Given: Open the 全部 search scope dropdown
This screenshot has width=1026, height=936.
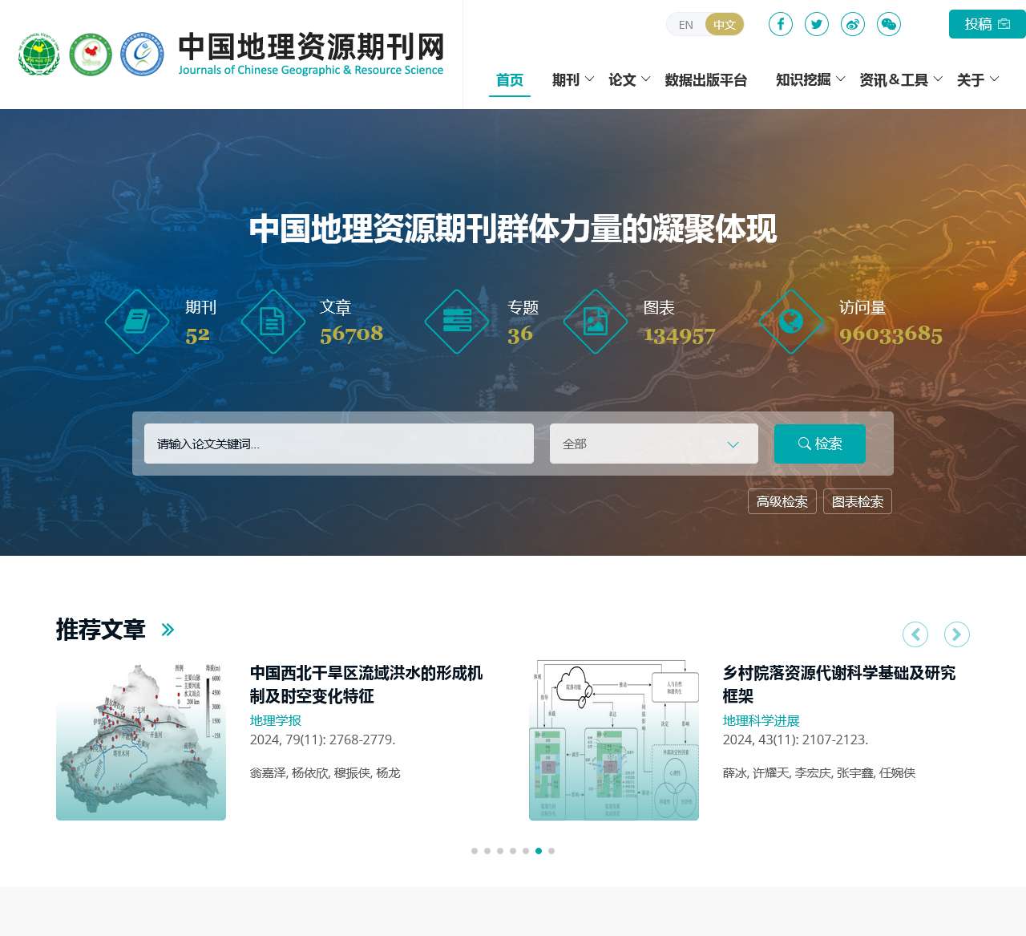Looking at the screenshot, I should 654,444.
